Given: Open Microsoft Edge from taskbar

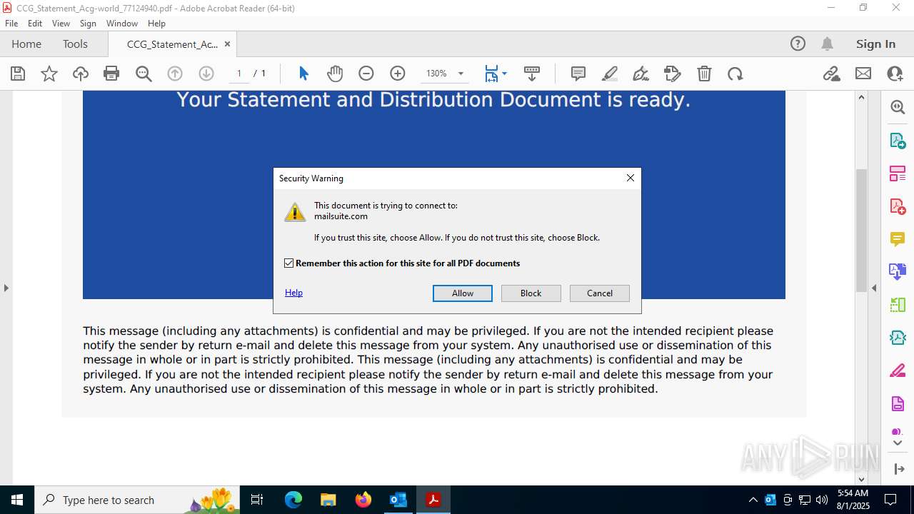Looking at the screenshot, I should click(293, 500).
